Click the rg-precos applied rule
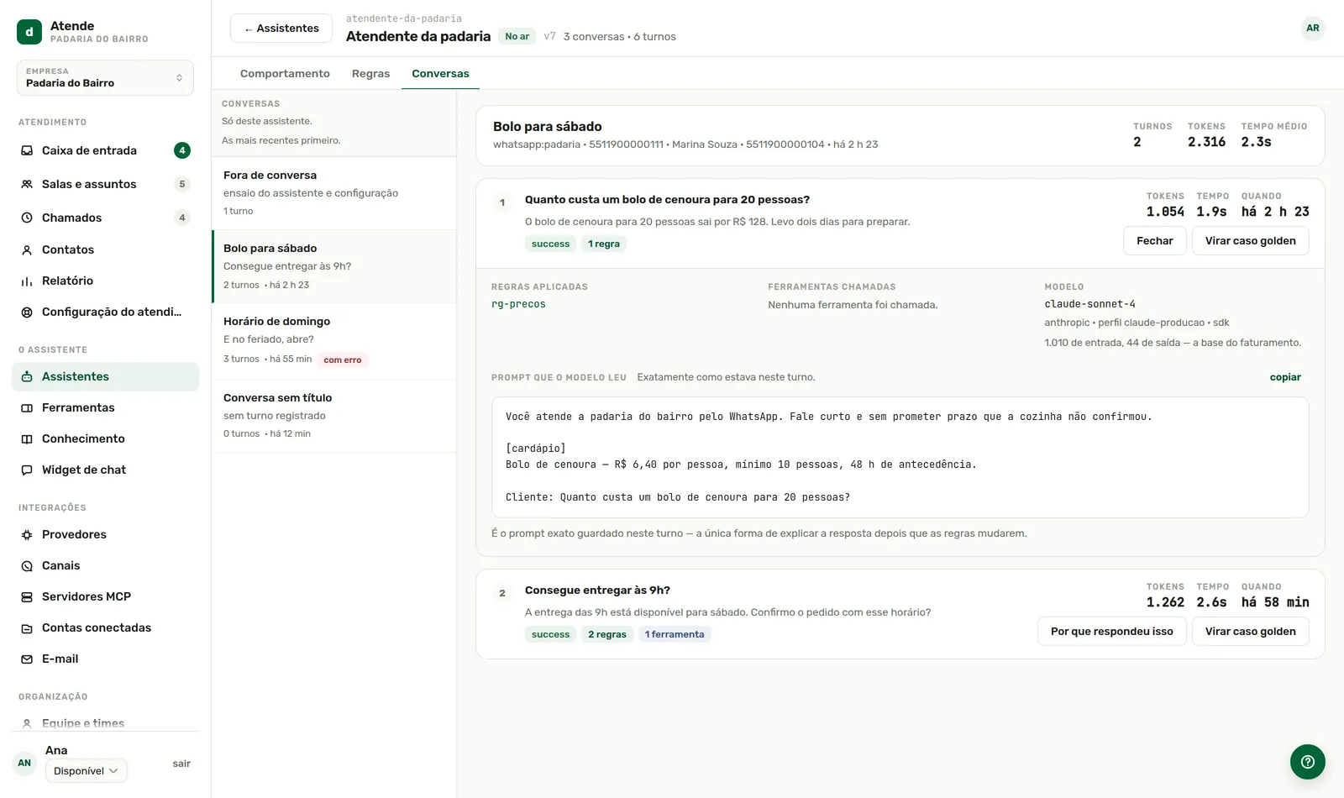Image resolution: width=1344 pixels, height=798 pixels. (518, 304)
